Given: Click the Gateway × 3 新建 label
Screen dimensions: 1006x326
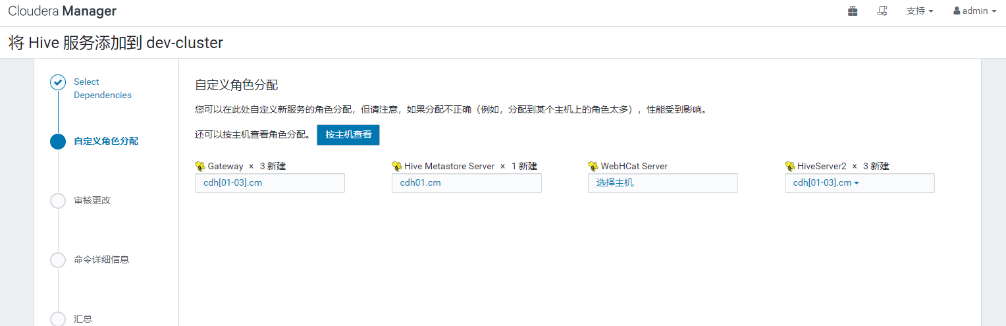Looking at the screenshot, I should 246,167.
